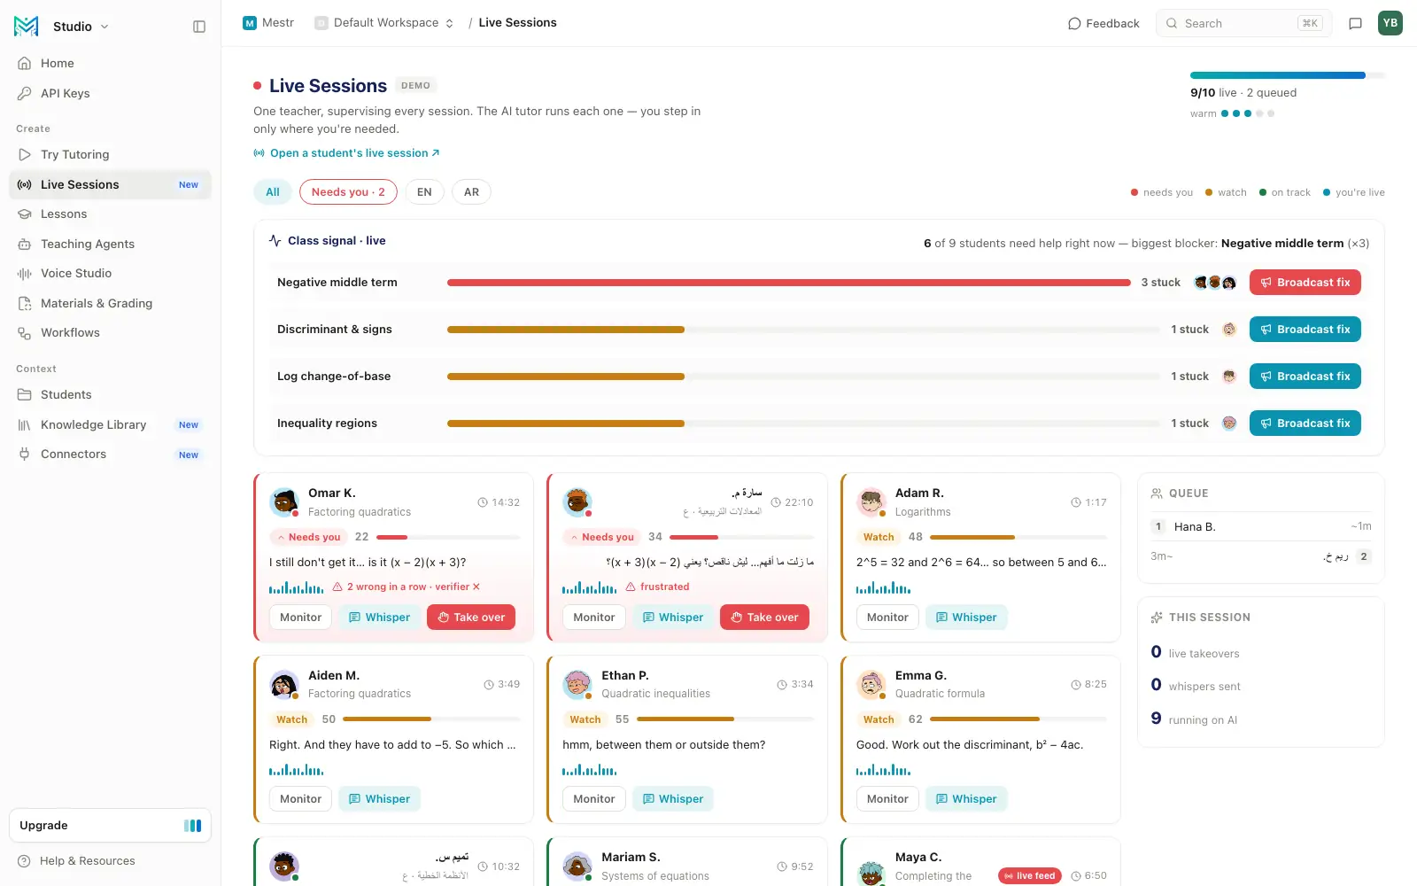1417x886 pixels.
Task: Click Negative middle term progress bar
Action: (789, 283)
